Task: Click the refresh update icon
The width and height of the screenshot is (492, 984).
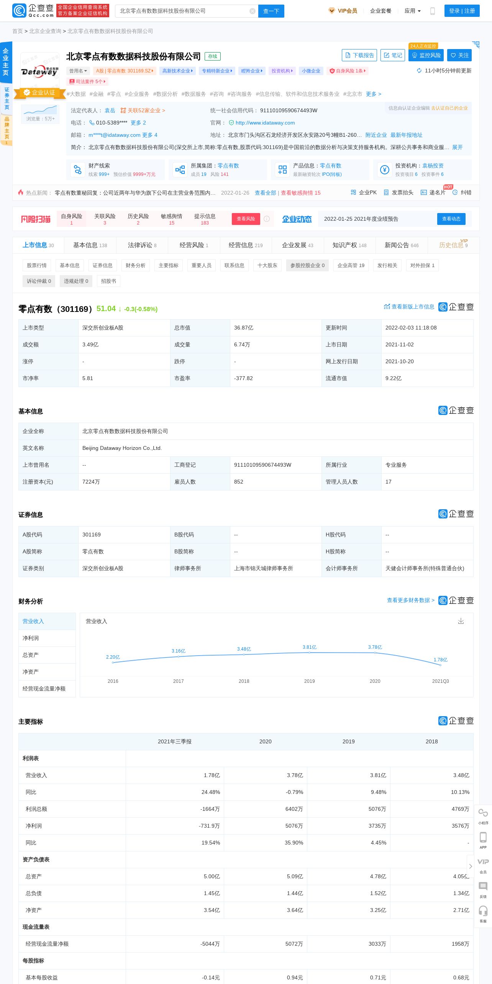Action: (419, 71)
